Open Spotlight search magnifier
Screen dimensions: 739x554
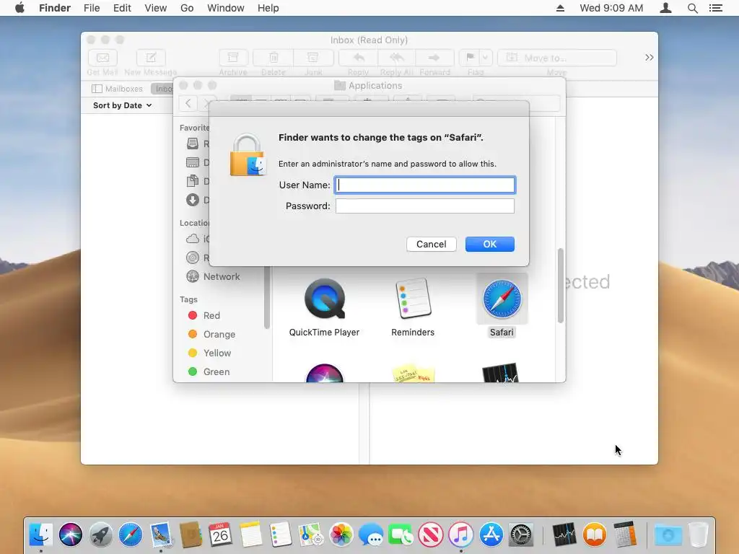[692, 8]
